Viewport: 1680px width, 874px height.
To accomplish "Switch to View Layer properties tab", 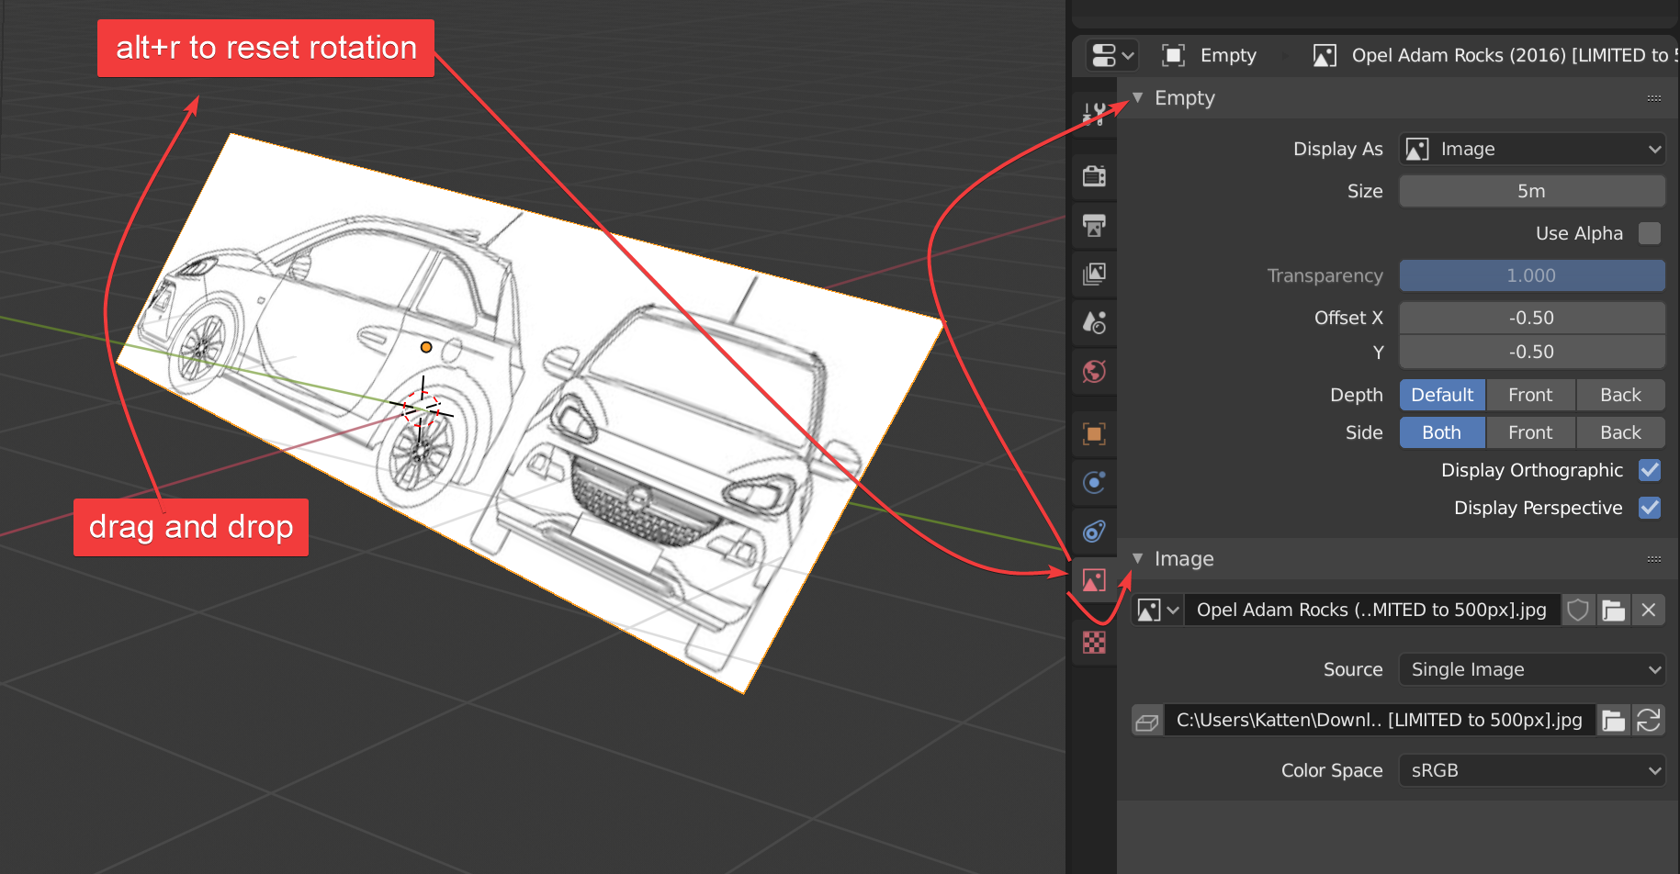I will coord(1094,274).
